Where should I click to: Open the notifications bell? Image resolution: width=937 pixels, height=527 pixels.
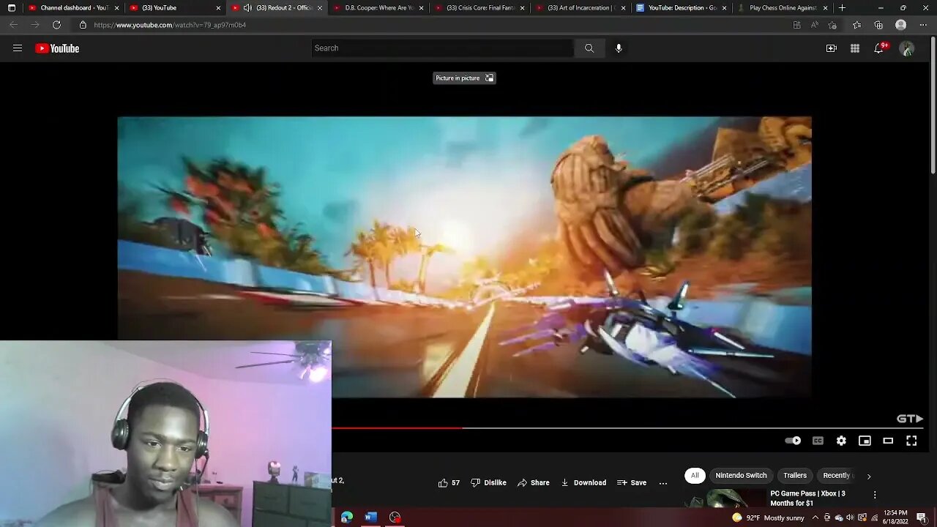pyautogui.click(x=879, y=48)
